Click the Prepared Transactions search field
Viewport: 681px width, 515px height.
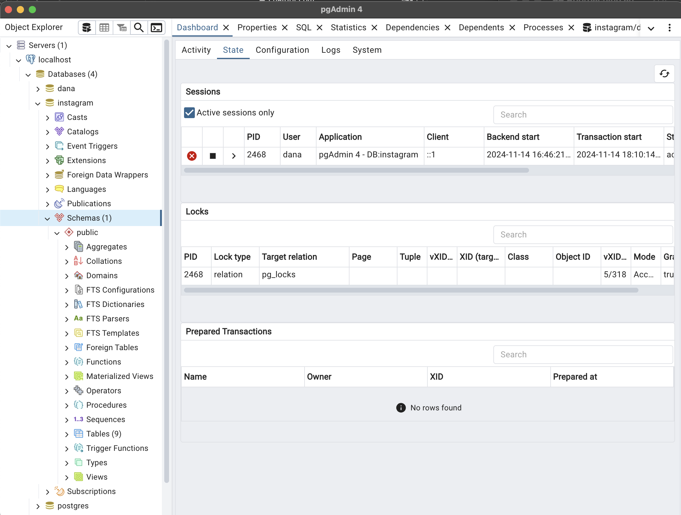[x=583, y=354]
